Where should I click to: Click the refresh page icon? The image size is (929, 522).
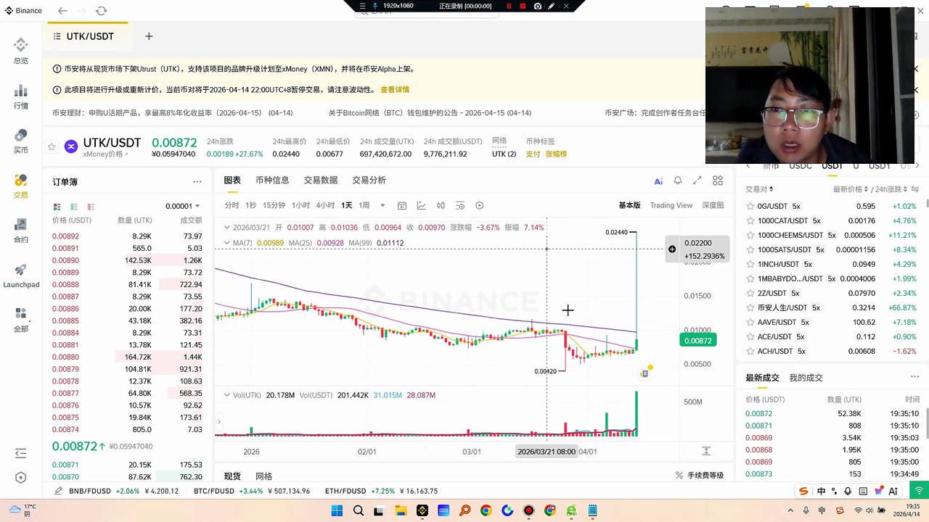point(101,11)
